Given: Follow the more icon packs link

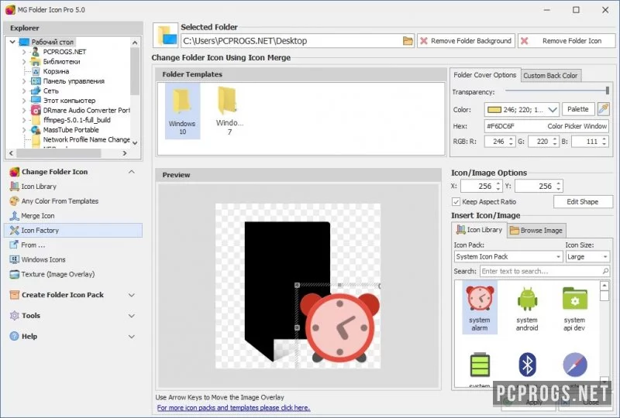Looking at the screenshot, I should (234, 408).
